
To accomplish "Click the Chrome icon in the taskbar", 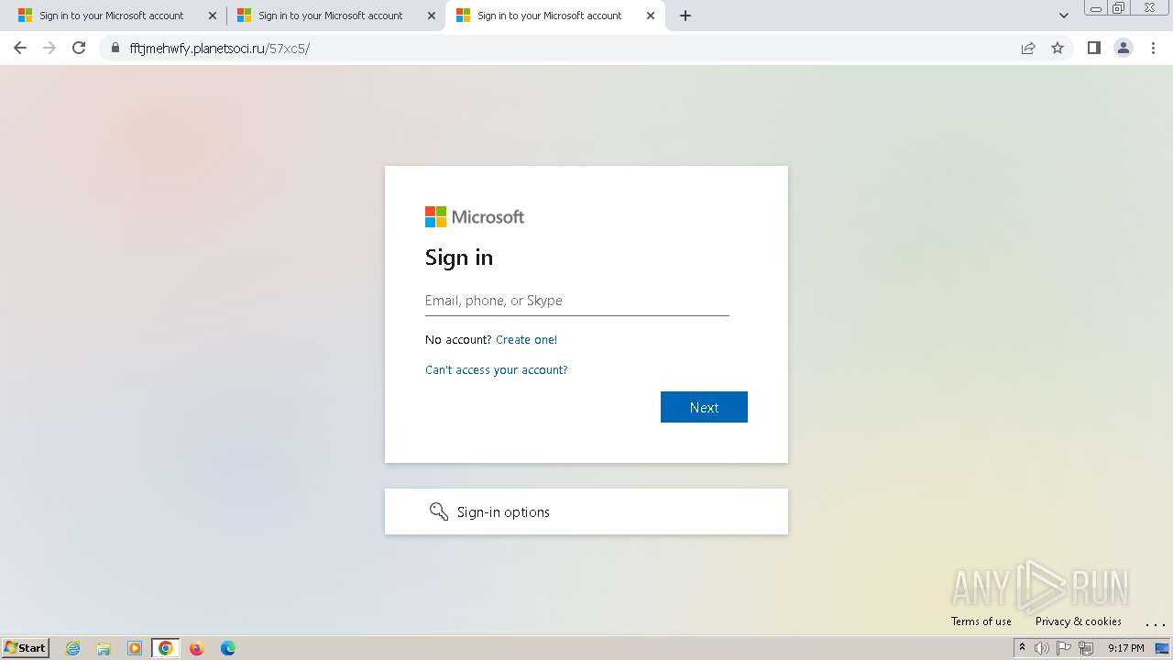I will [x=166, y=648].
